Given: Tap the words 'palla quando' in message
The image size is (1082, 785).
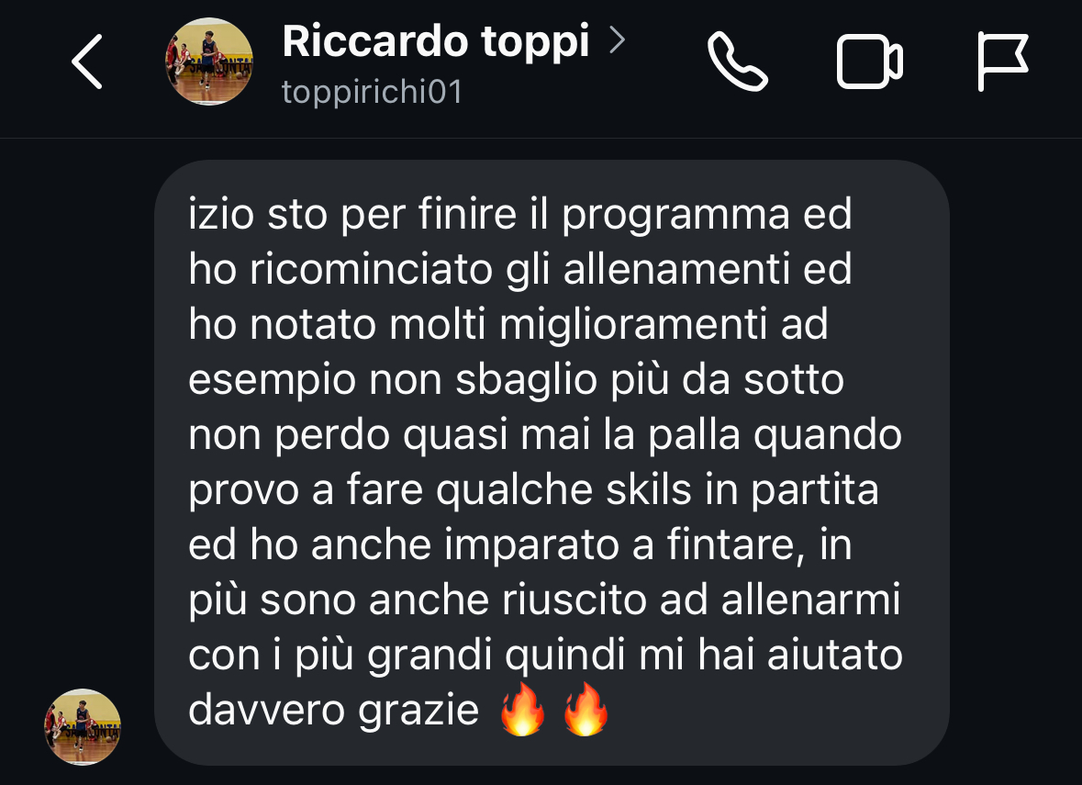Looking at the screenshot, I should click(x=775, y=435).
